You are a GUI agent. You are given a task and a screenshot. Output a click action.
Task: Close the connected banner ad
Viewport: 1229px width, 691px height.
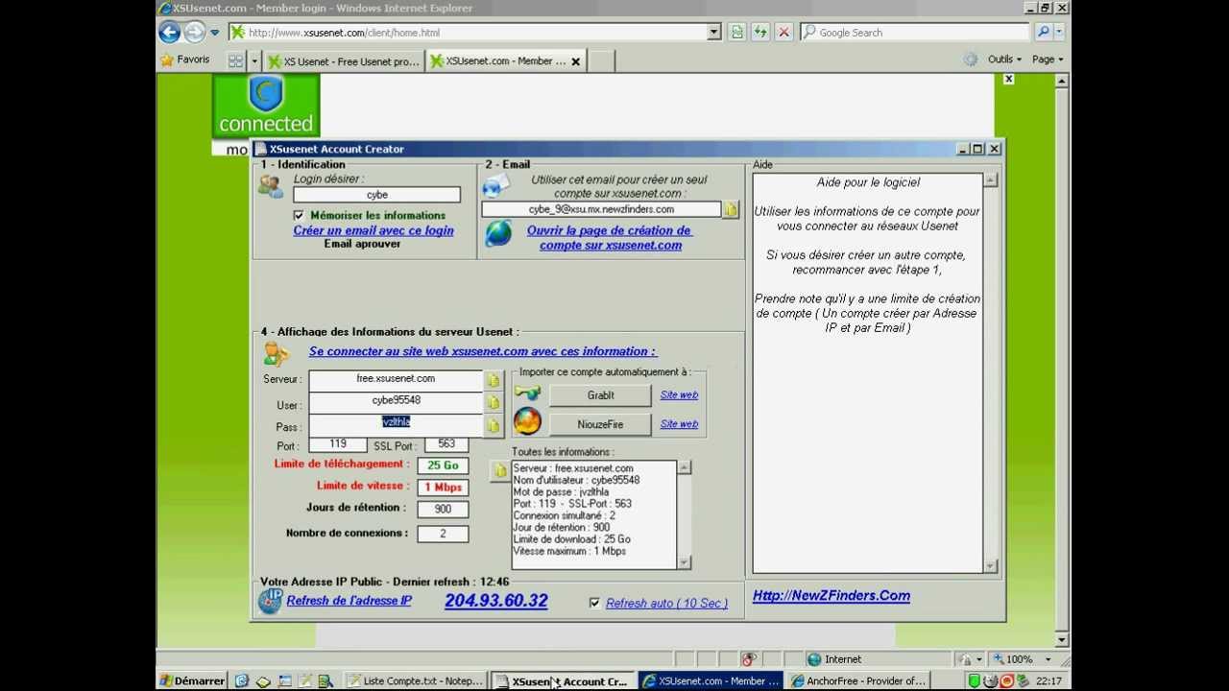coord(1008,79)
